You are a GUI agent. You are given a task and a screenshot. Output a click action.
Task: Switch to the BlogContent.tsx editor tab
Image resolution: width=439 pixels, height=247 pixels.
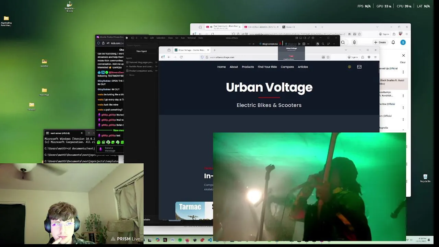pyautogui.click(x=270, y=44)
